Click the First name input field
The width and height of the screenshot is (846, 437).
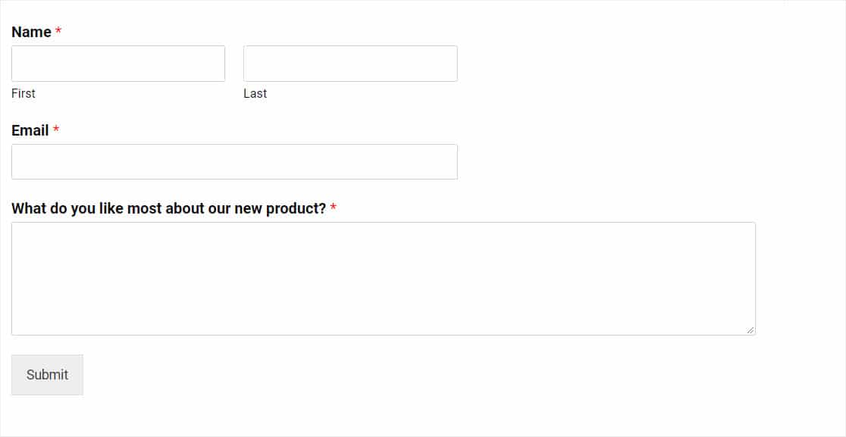pyautogui.click(x=118, y=64)
